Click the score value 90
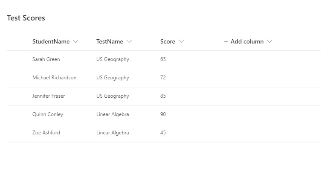327x186 pixels. [163, 114]
